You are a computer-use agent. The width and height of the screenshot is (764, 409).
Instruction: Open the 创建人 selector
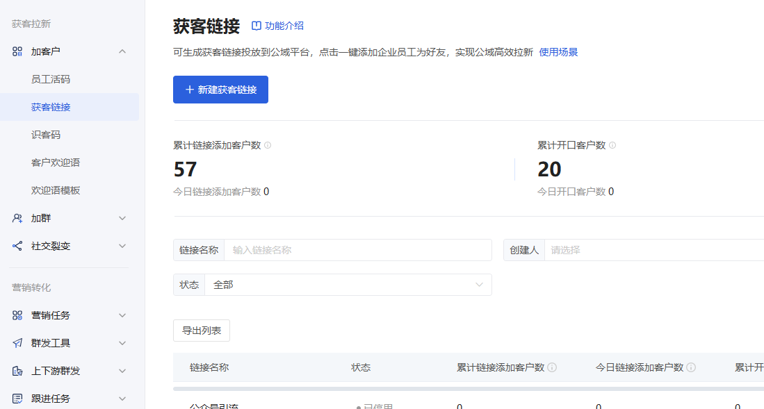(654, 250)
